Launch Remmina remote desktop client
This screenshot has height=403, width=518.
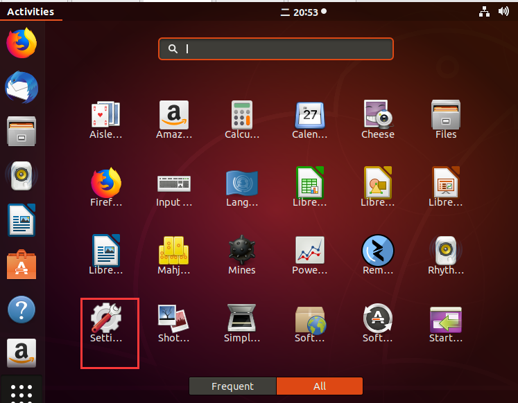(x=378, y=256)
